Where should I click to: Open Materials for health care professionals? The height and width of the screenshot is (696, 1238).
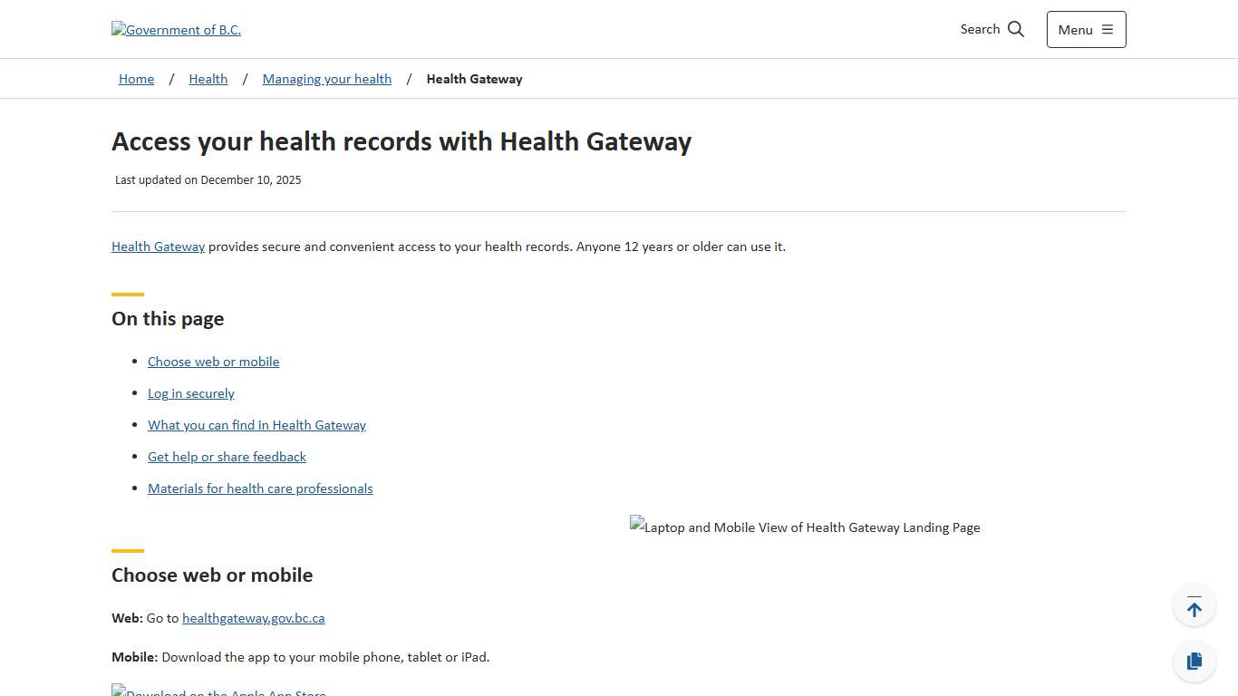tap(260, 488)
